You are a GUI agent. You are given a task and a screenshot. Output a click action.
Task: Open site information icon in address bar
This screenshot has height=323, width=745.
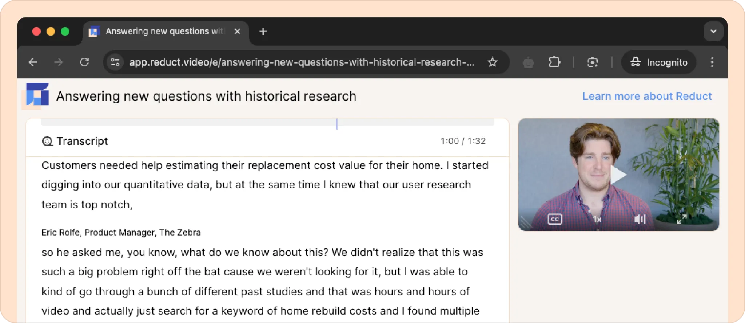click(115, 62)
